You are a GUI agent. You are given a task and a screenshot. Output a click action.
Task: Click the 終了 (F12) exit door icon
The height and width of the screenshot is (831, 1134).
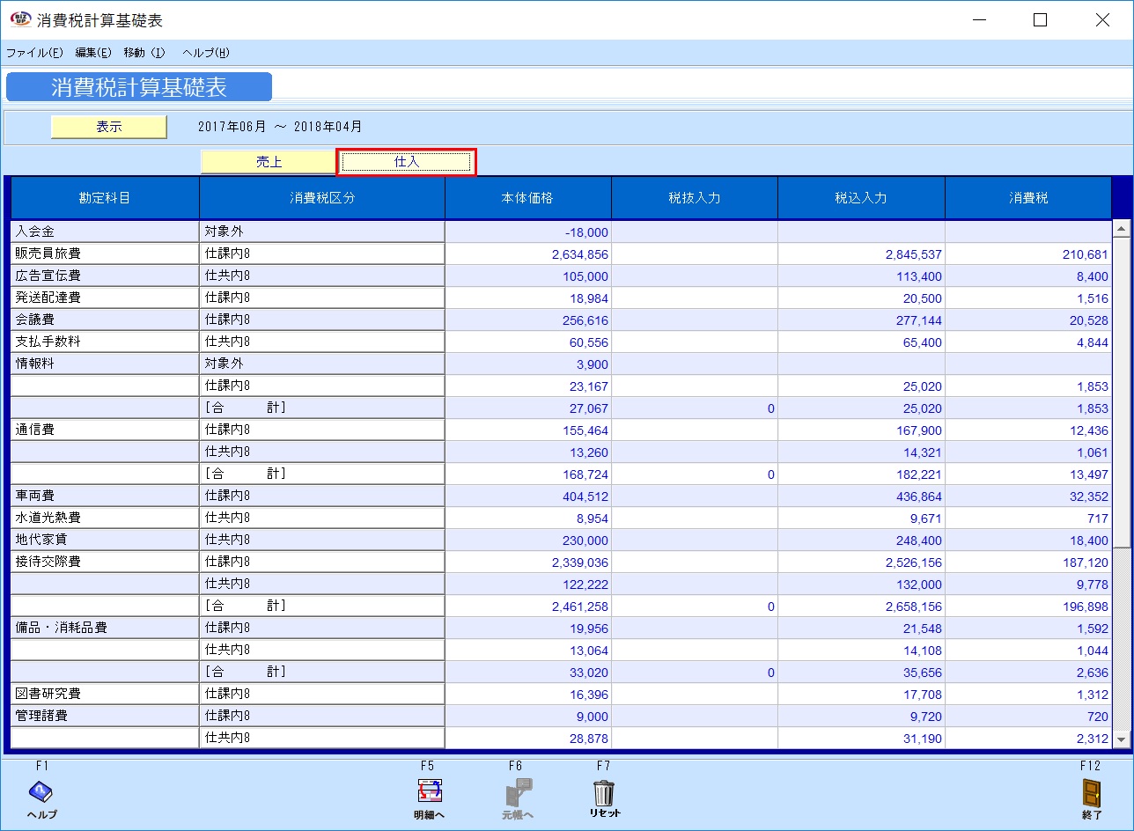1092,795
